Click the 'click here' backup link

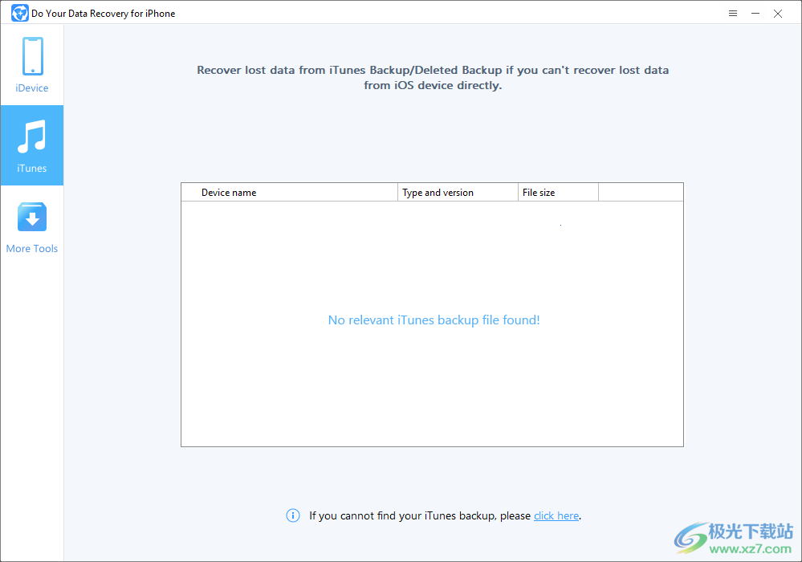[x=556, y=515]
